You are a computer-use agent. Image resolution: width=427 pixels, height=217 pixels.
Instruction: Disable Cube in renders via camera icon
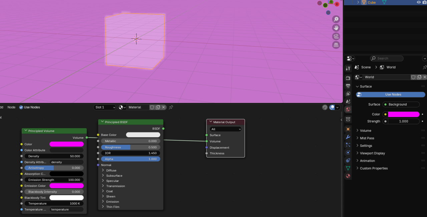pos(424,2)
